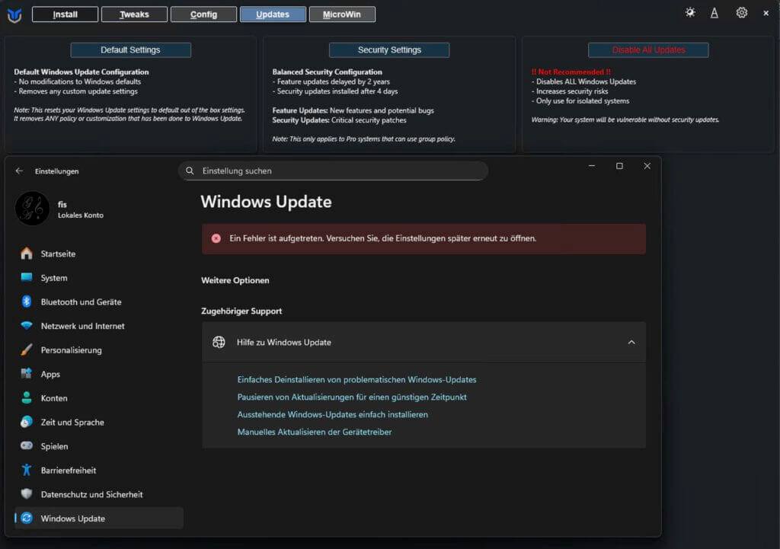Image resolution: width=780 pixels, height=549 pixels.
Task: Open link Einfaches Deinstallieren von problematischen Windows-Updates
Action: 356,379
